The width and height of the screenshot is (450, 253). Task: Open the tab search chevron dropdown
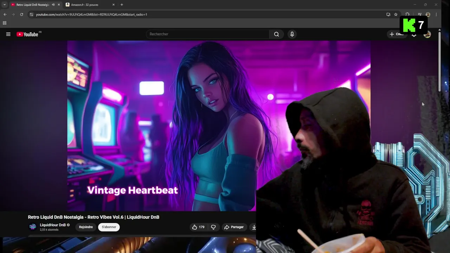tap(5, 5)
